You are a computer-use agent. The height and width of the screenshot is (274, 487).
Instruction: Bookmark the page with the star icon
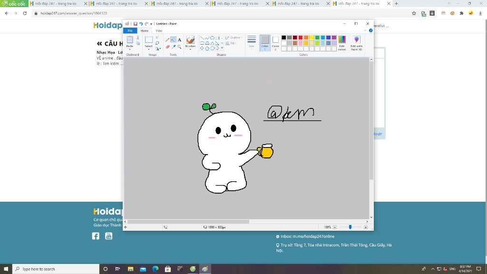pos(414,13)
